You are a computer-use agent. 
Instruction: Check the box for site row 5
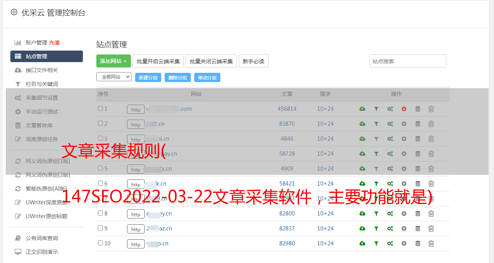point(100,168)
